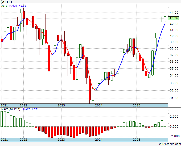This screenshot has width=181, height=146.
Task: Click the last green MACD histogram bar
Action: coord(165,123)
